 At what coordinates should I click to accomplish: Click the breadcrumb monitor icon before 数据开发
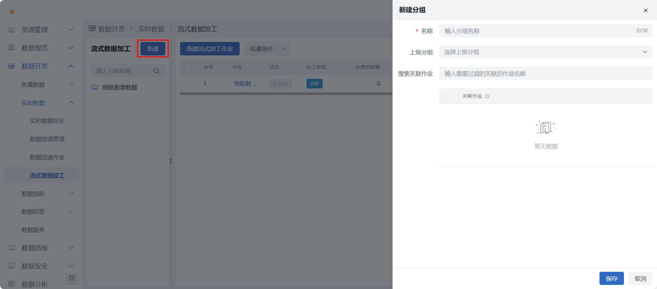tap(92, 29)
